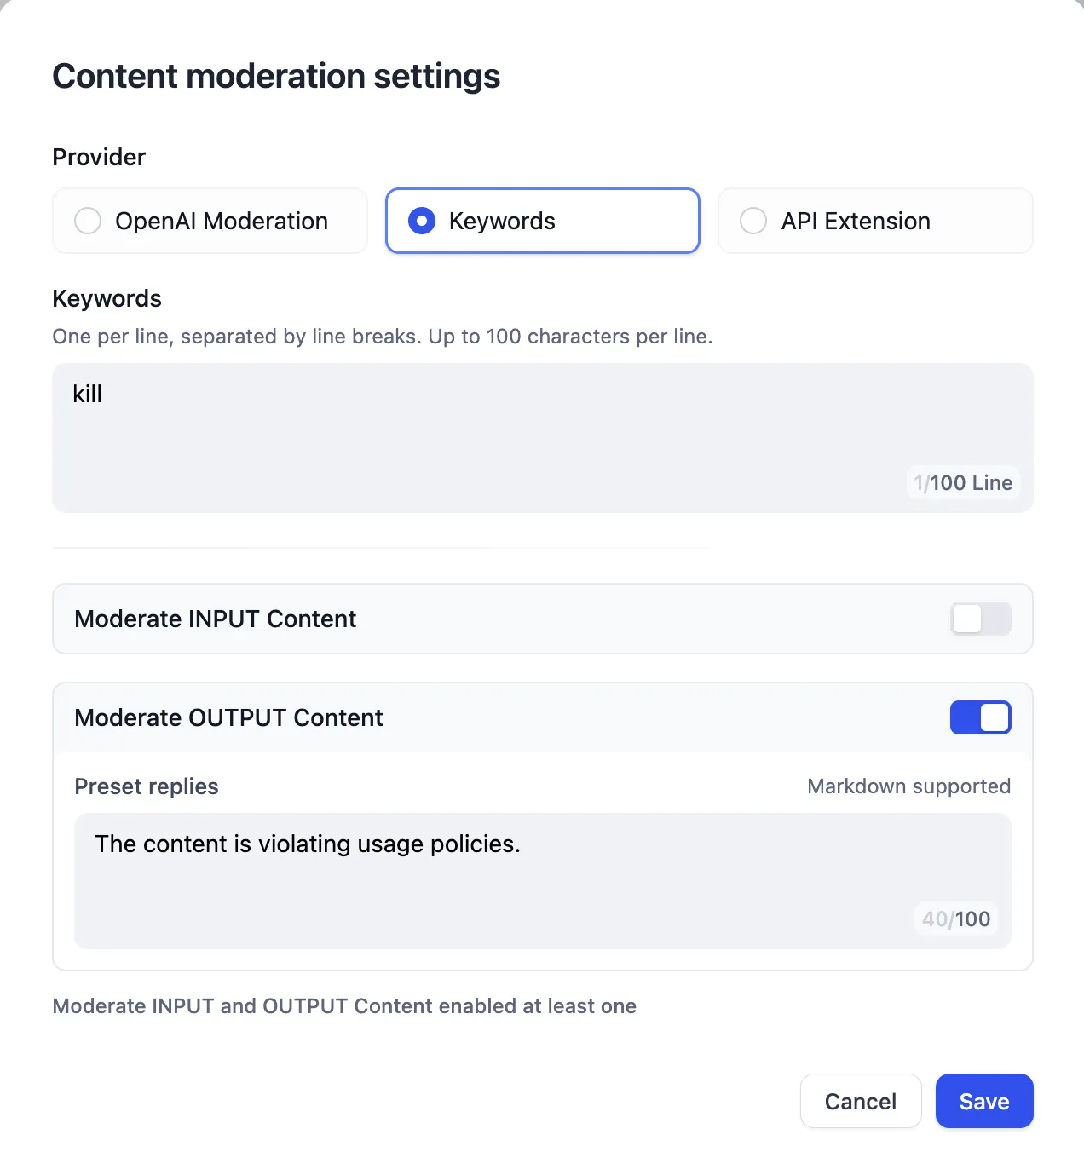This screenshot has height=1152, width=1084.
Task: Click the "1/100 Line" counter badge
Action: tap(963, 483)
